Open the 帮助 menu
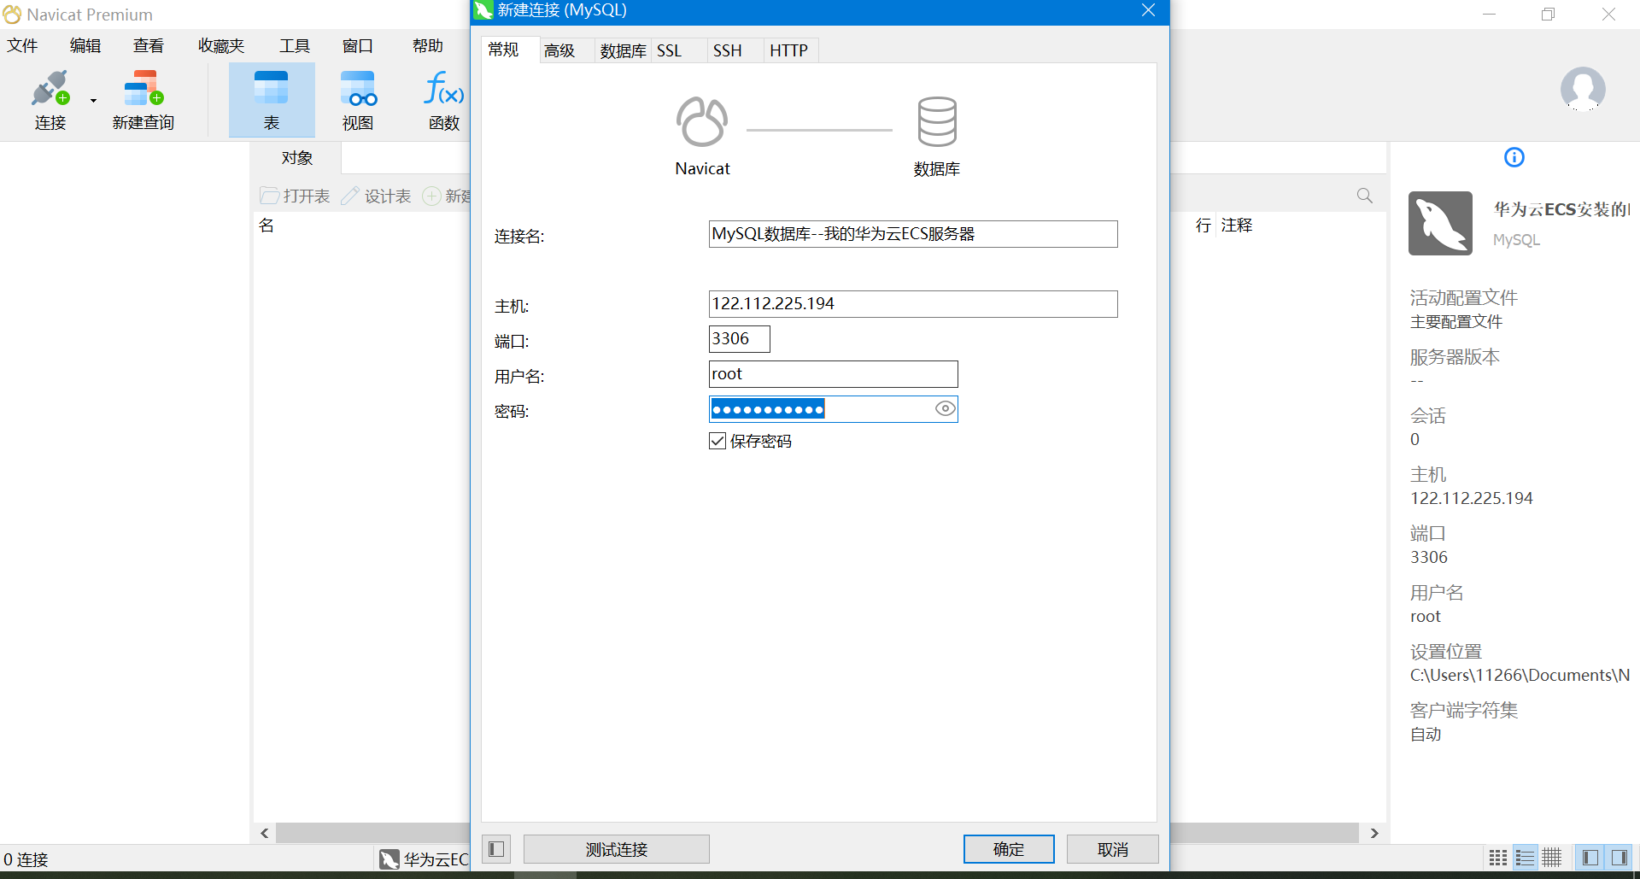 tap(428, 46)
